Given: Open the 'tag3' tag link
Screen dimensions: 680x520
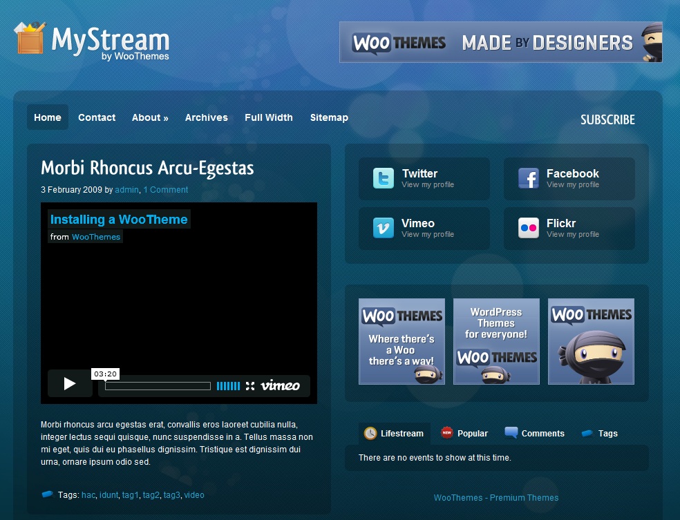Looking at the screenshot, I should tap(172, 495).
